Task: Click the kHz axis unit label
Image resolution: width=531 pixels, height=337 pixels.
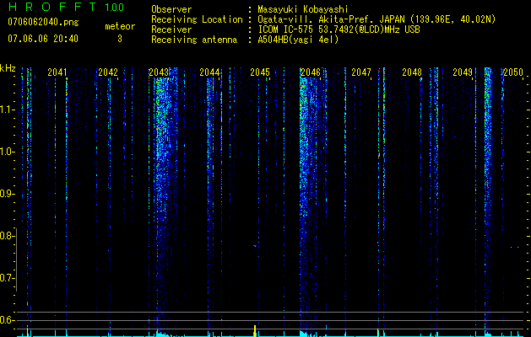Action: 8,68
